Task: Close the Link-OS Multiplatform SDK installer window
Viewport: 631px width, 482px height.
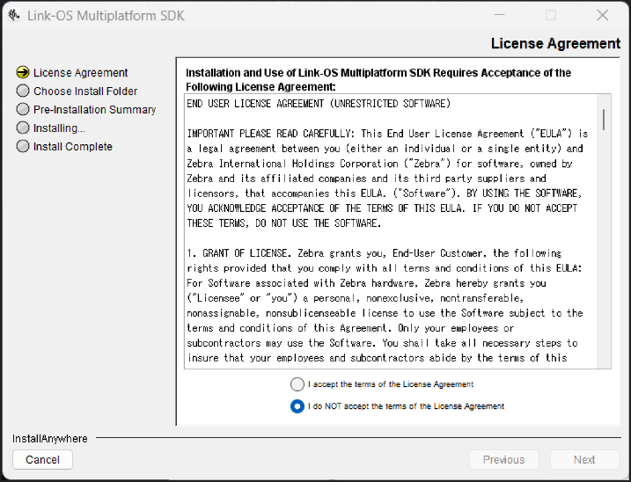Action: pyautogui.click(x=603, y=15)
